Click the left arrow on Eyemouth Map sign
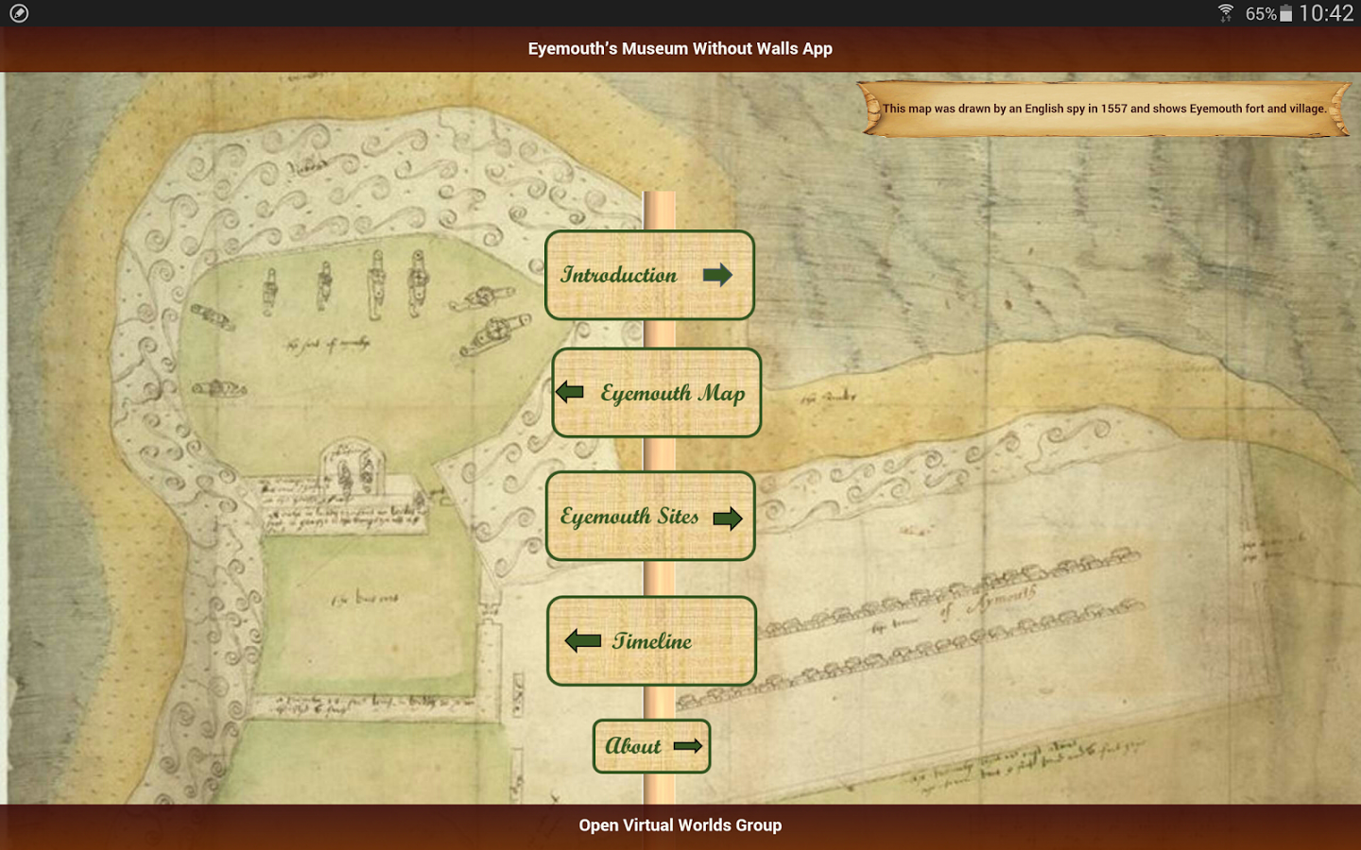The image size is (1361, 850). tap(570, 391)
